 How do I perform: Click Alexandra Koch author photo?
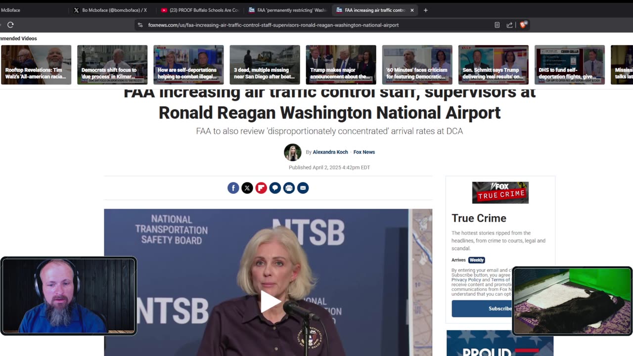click(x=292, y=152)
